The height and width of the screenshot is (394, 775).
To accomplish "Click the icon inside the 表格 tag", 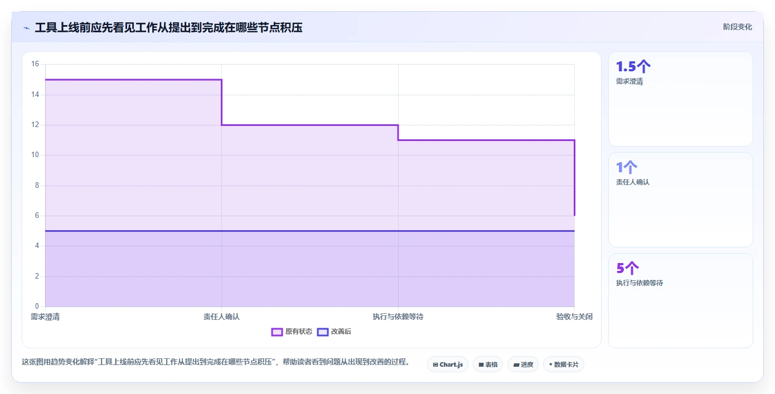I will click(x=481, y=365).
